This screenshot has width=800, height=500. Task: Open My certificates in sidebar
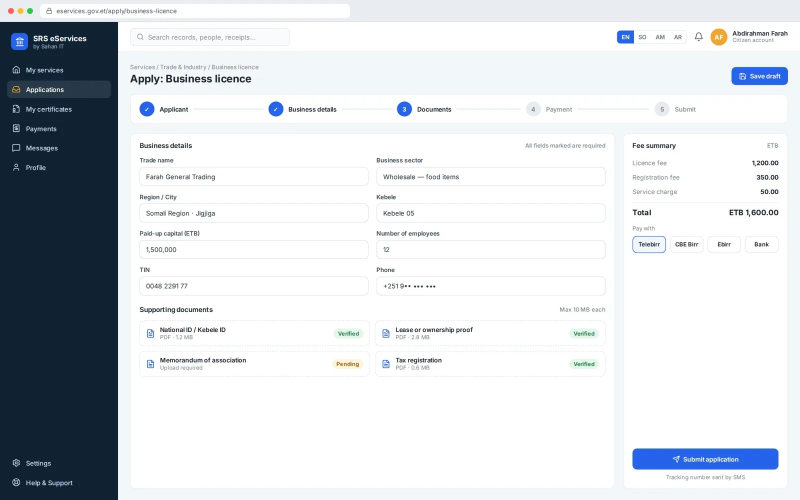(x=59, y=109)
